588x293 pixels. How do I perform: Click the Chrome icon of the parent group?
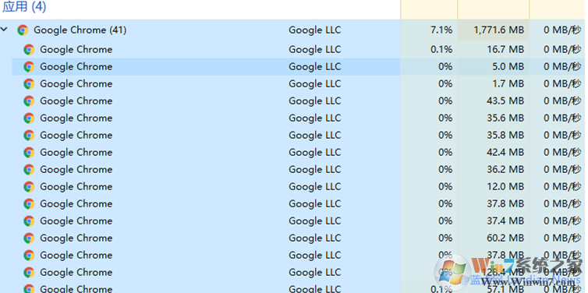point(23,30)
